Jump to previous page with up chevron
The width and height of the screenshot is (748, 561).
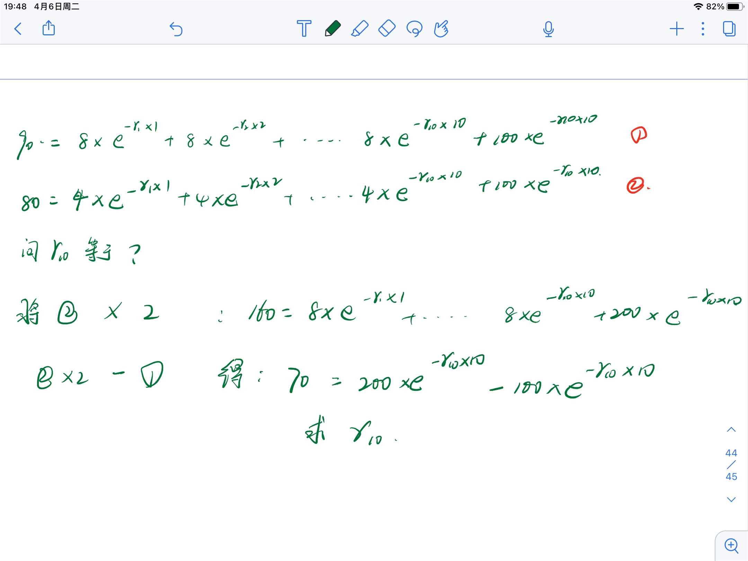point(731,430)
